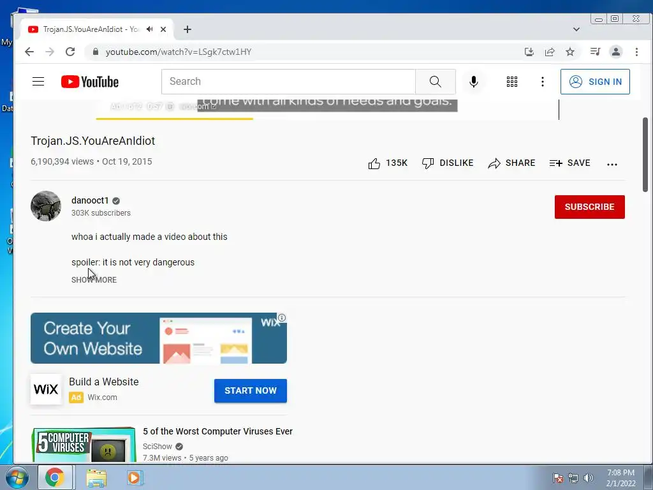Image resolution: width=653 pixels, height=490 pixels.
Task: Select the Trojan.JS.YouAreAnIdiot tab
Action: pos(97,29)
